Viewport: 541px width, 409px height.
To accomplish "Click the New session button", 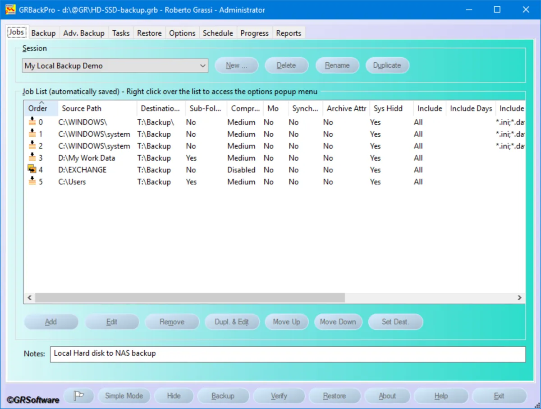I will point(236,65).
